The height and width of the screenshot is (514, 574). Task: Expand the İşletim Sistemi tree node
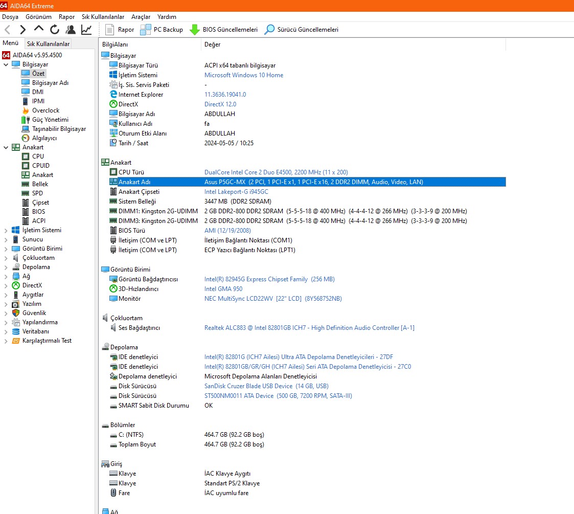[x=6, y=230]
